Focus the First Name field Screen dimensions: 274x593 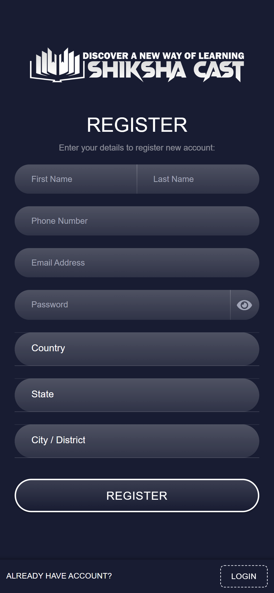point(76,179)
